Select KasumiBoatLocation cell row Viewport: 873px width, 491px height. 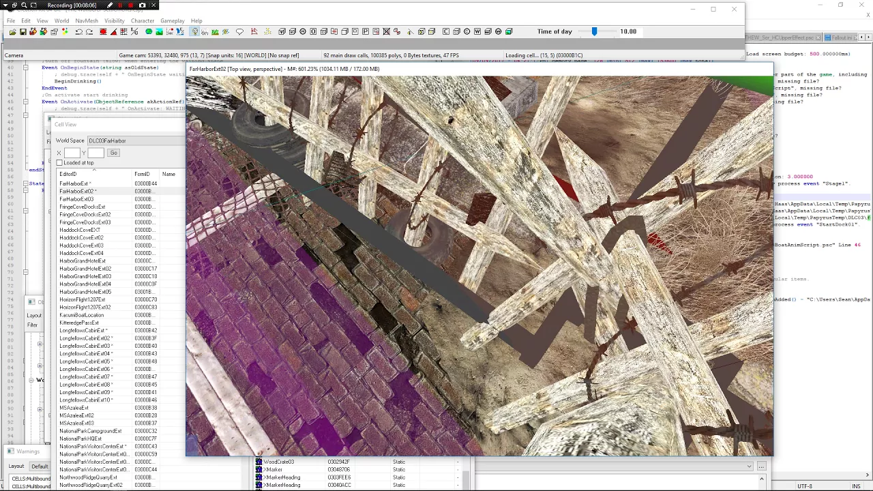click(120, 315)
